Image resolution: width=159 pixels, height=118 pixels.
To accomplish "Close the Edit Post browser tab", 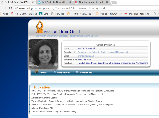I will (x=70, y=2).
